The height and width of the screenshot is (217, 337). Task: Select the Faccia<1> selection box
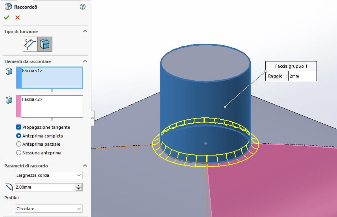(52, 78)
